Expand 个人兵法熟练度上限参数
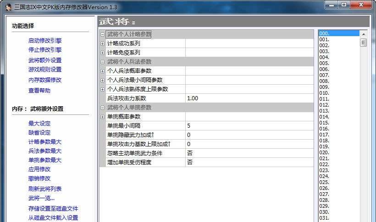 click(x=102, y=89)
